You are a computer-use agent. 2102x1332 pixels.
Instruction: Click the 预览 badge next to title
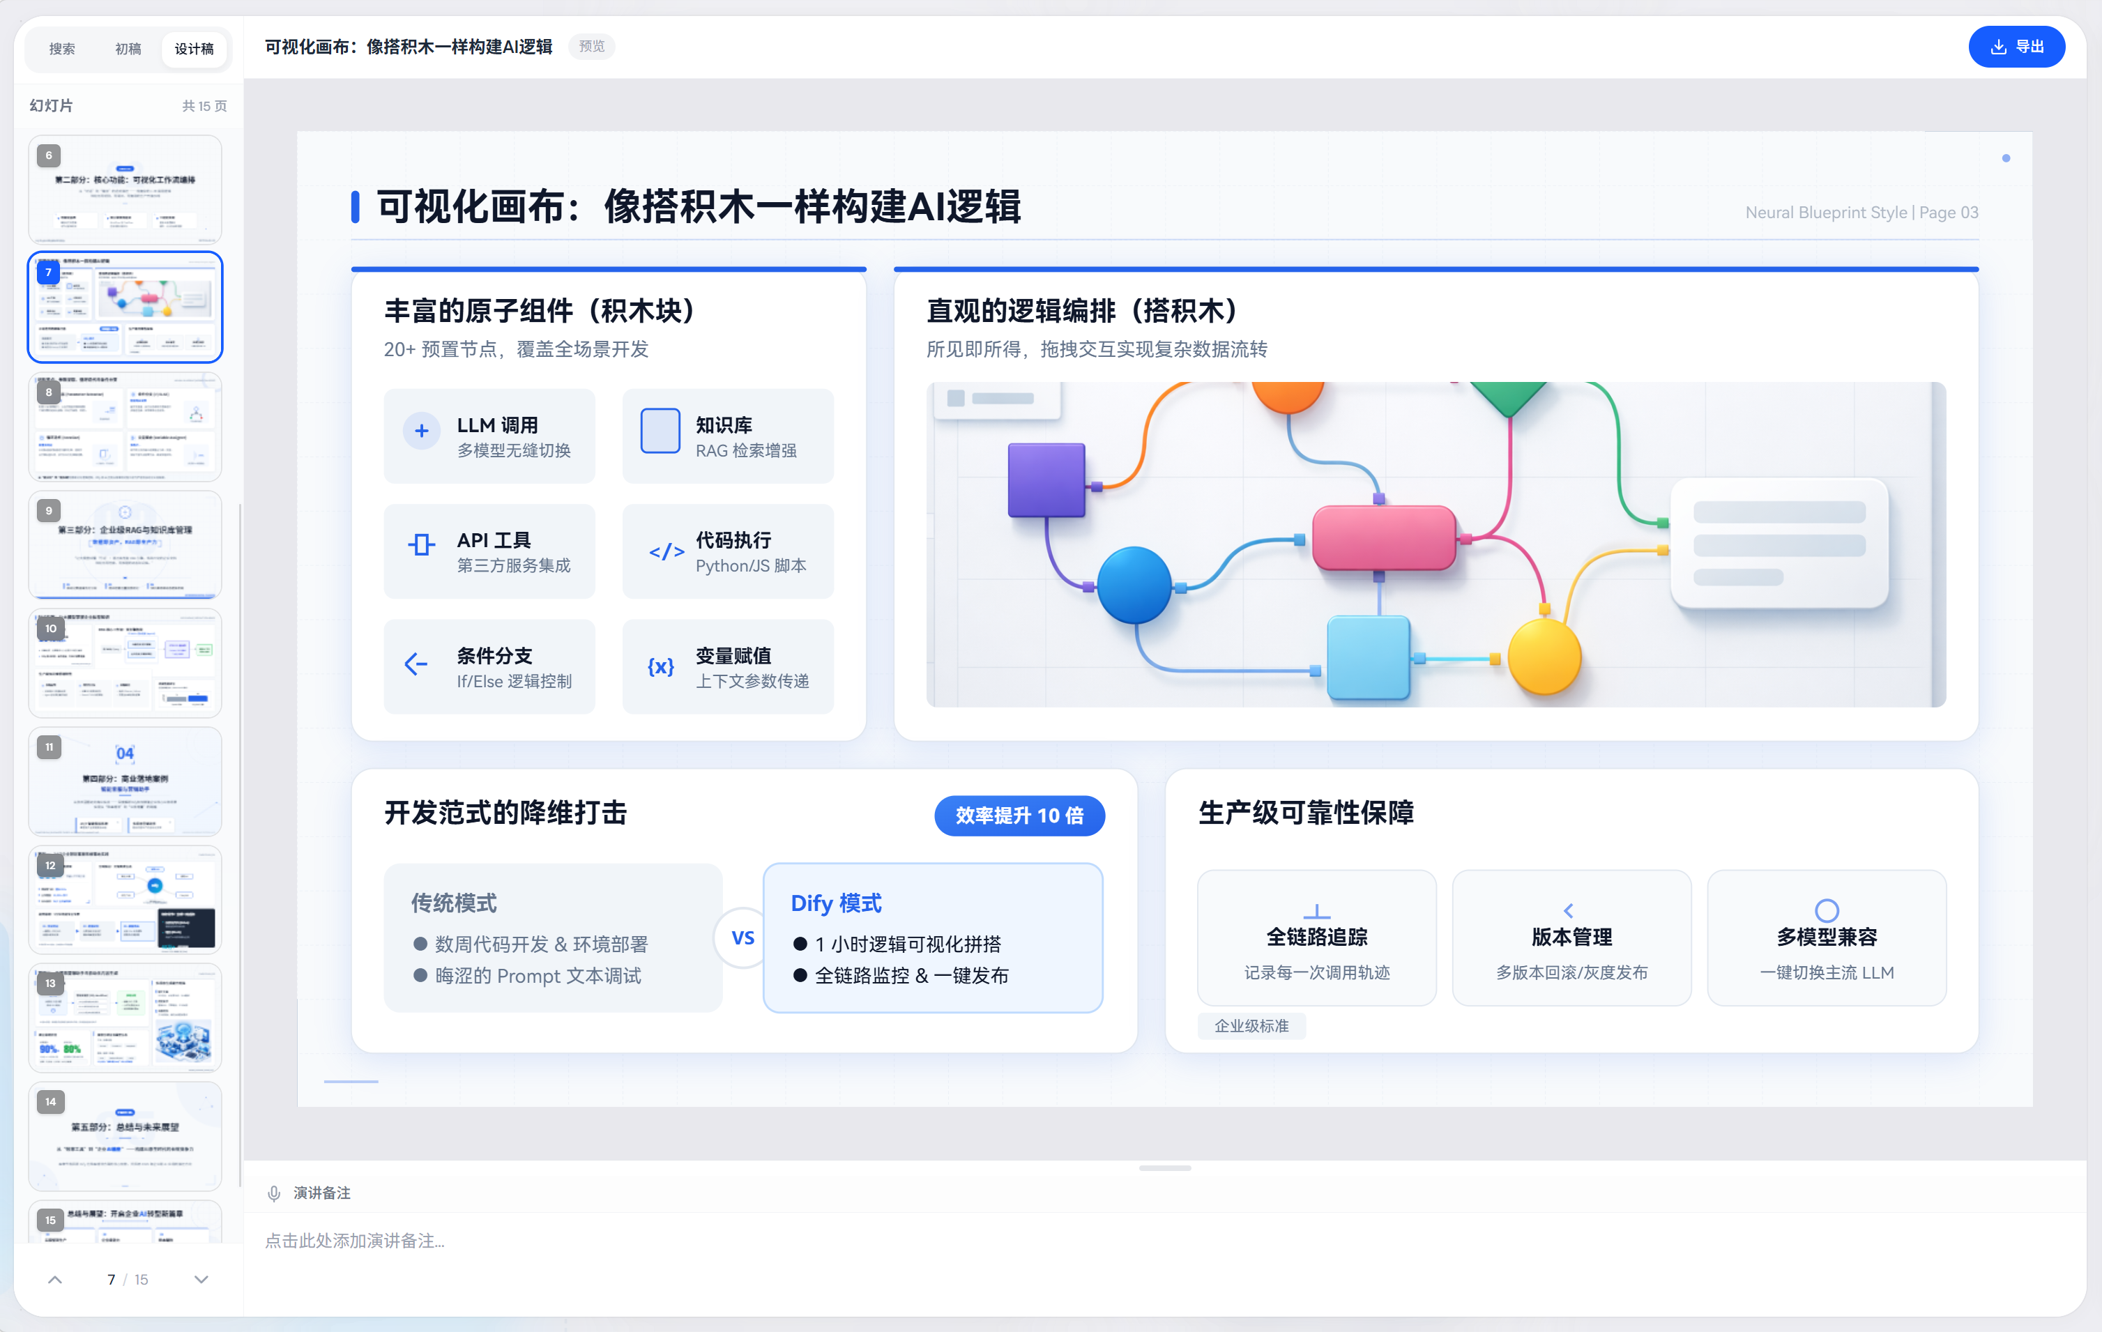click(x=592, y=46)
